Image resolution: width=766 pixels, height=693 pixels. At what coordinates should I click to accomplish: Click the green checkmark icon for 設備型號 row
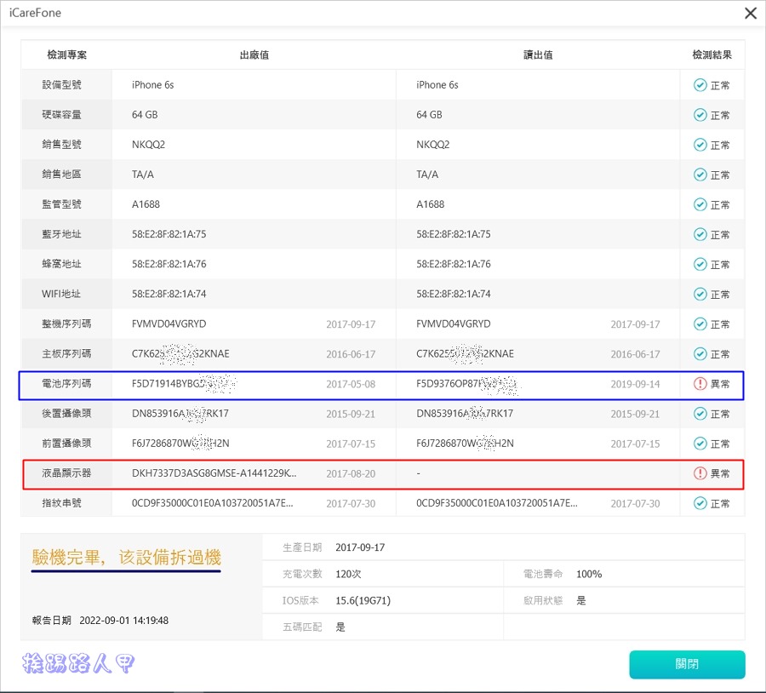tap(700, 85)
